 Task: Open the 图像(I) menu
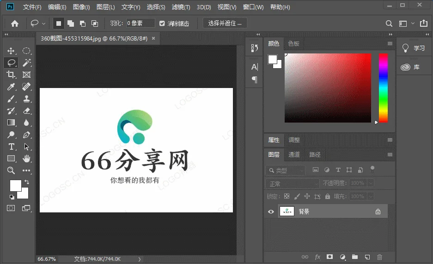[81, 7]
